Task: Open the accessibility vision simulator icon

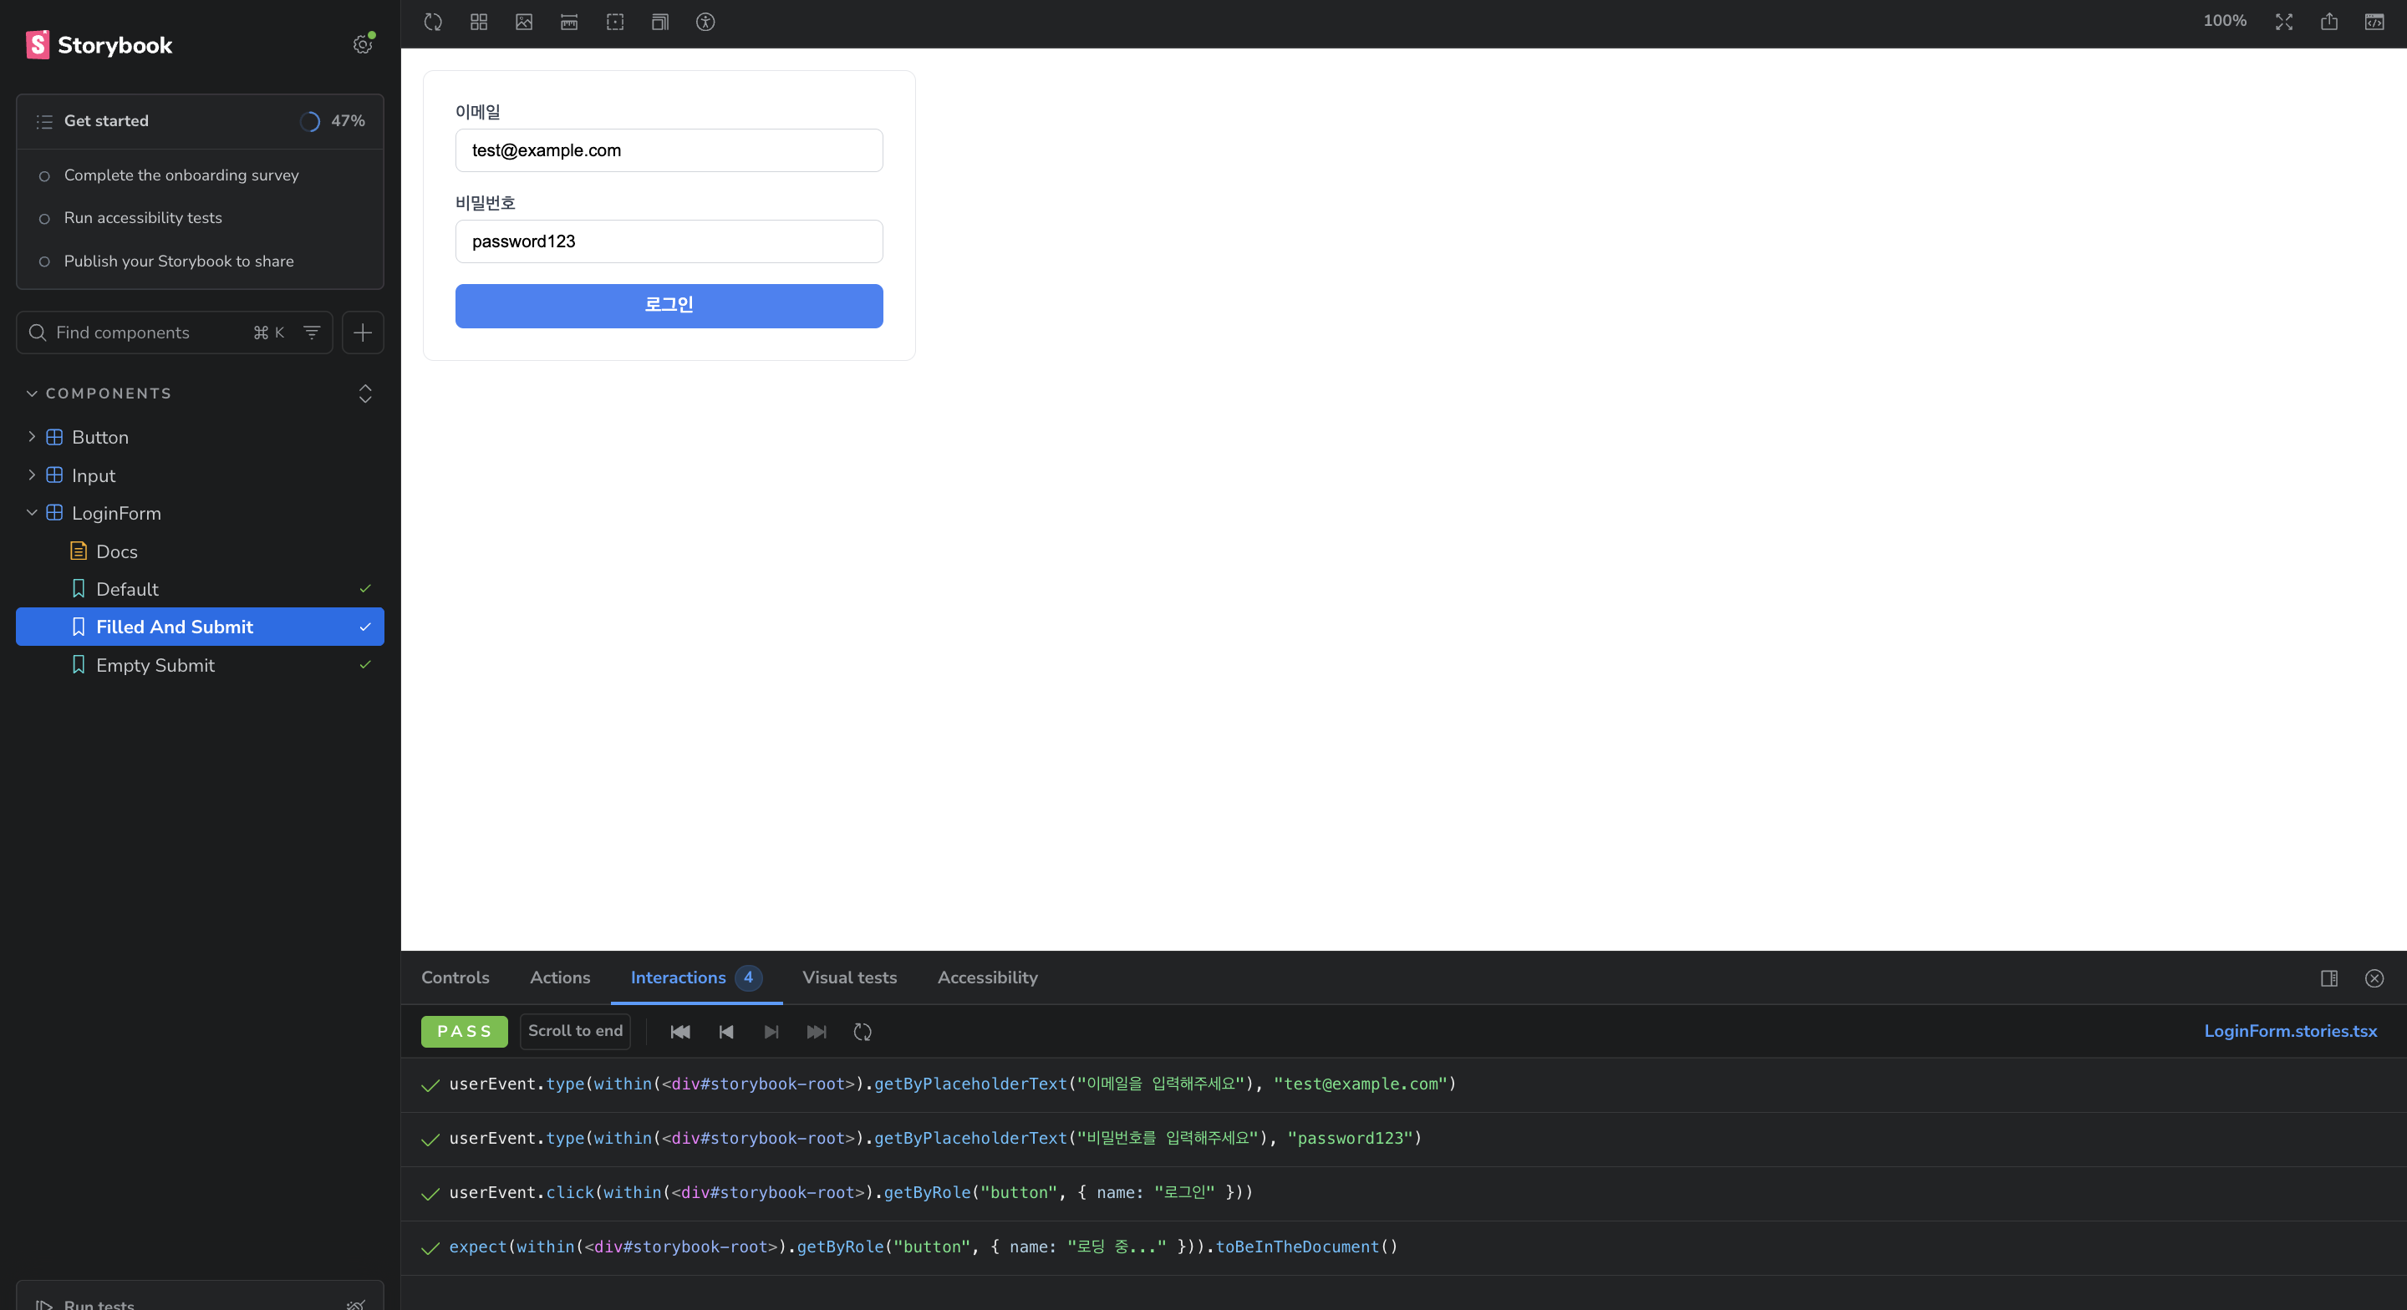Action: click(705, 22)
